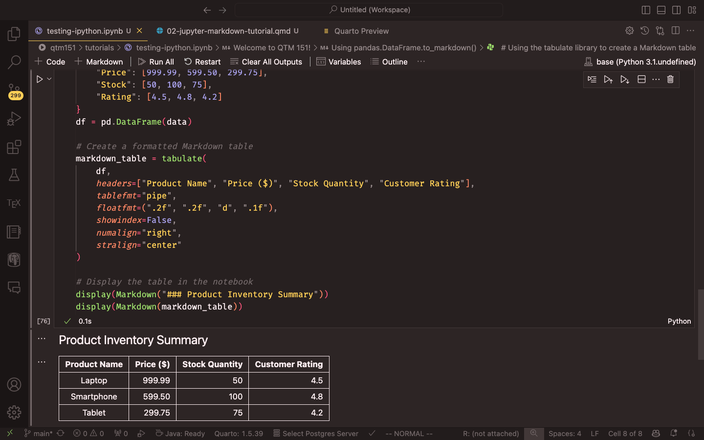This screenshot has width=704, height=440.
Task: Click the Run All button
Action: [x=156, y=62]
